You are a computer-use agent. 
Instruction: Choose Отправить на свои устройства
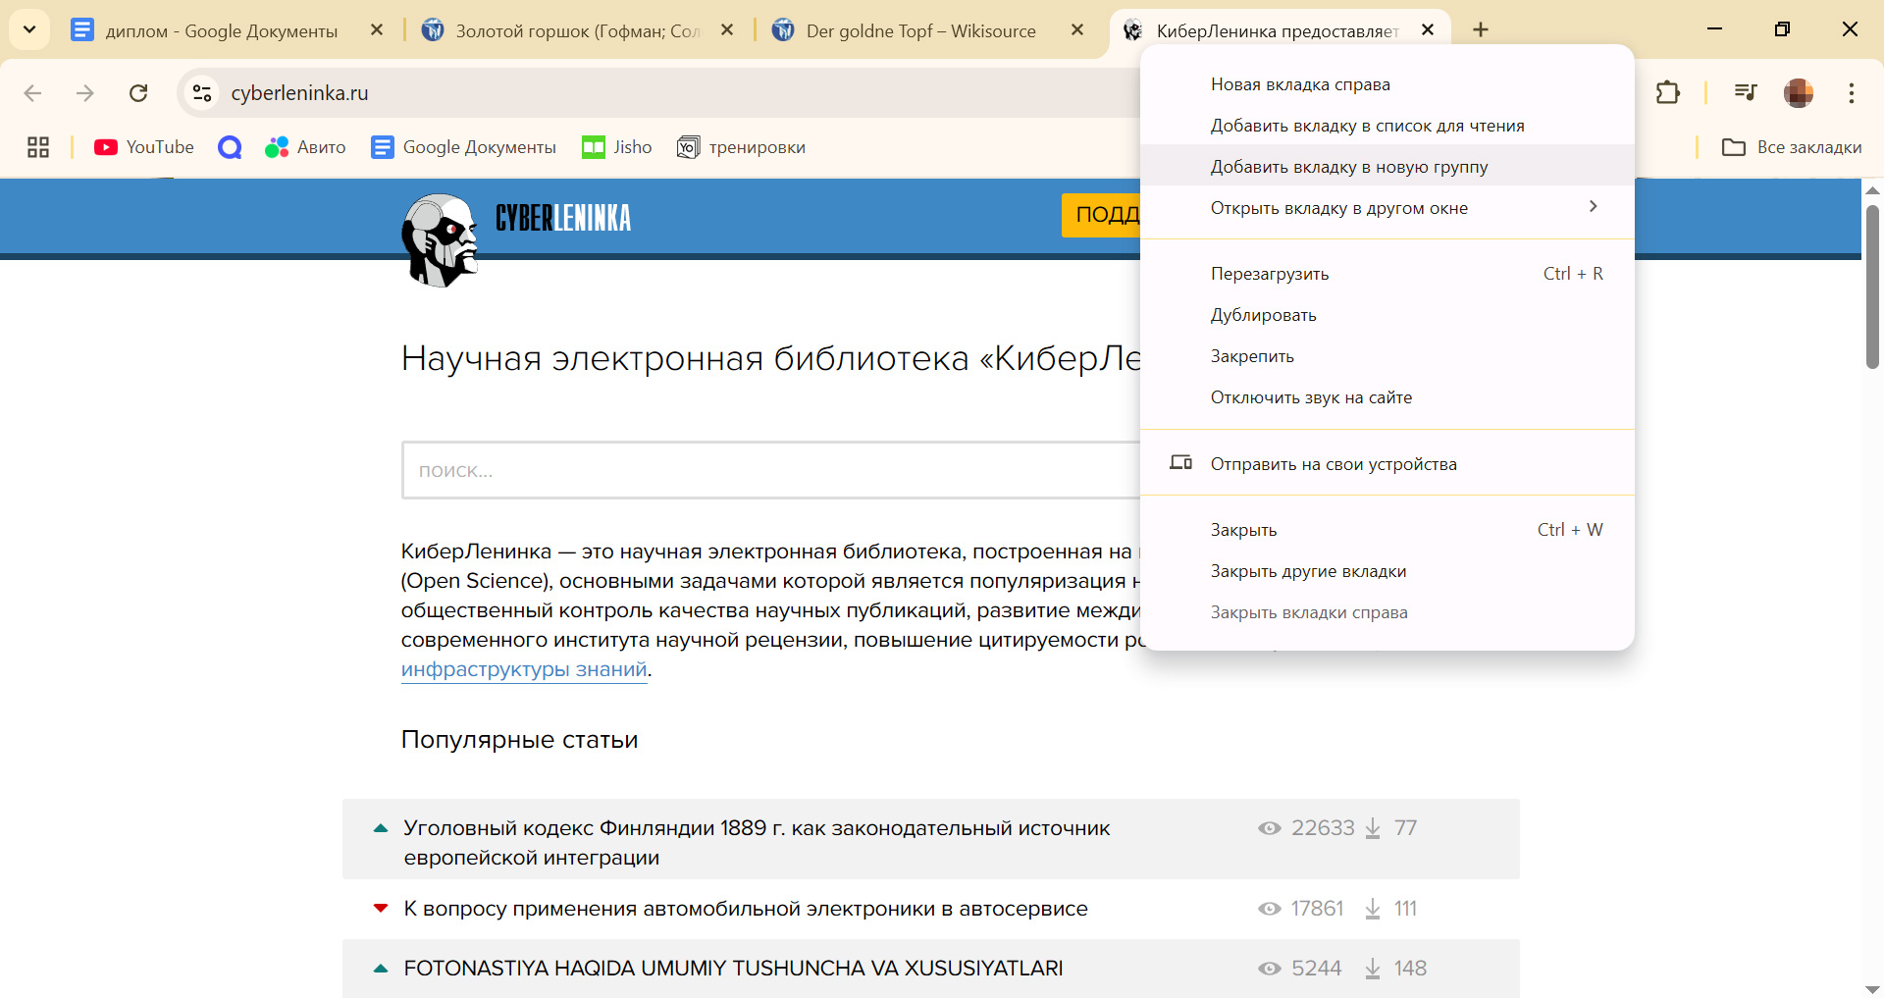point(1387,464)
